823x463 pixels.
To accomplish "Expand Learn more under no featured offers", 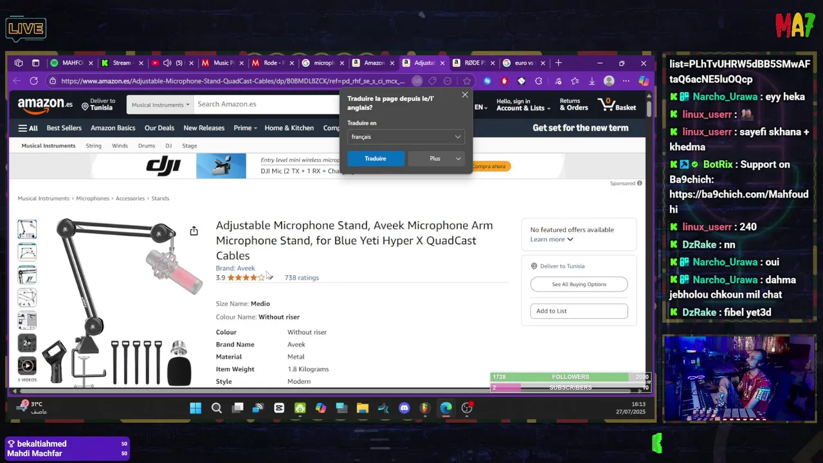I will coord(551,239).
